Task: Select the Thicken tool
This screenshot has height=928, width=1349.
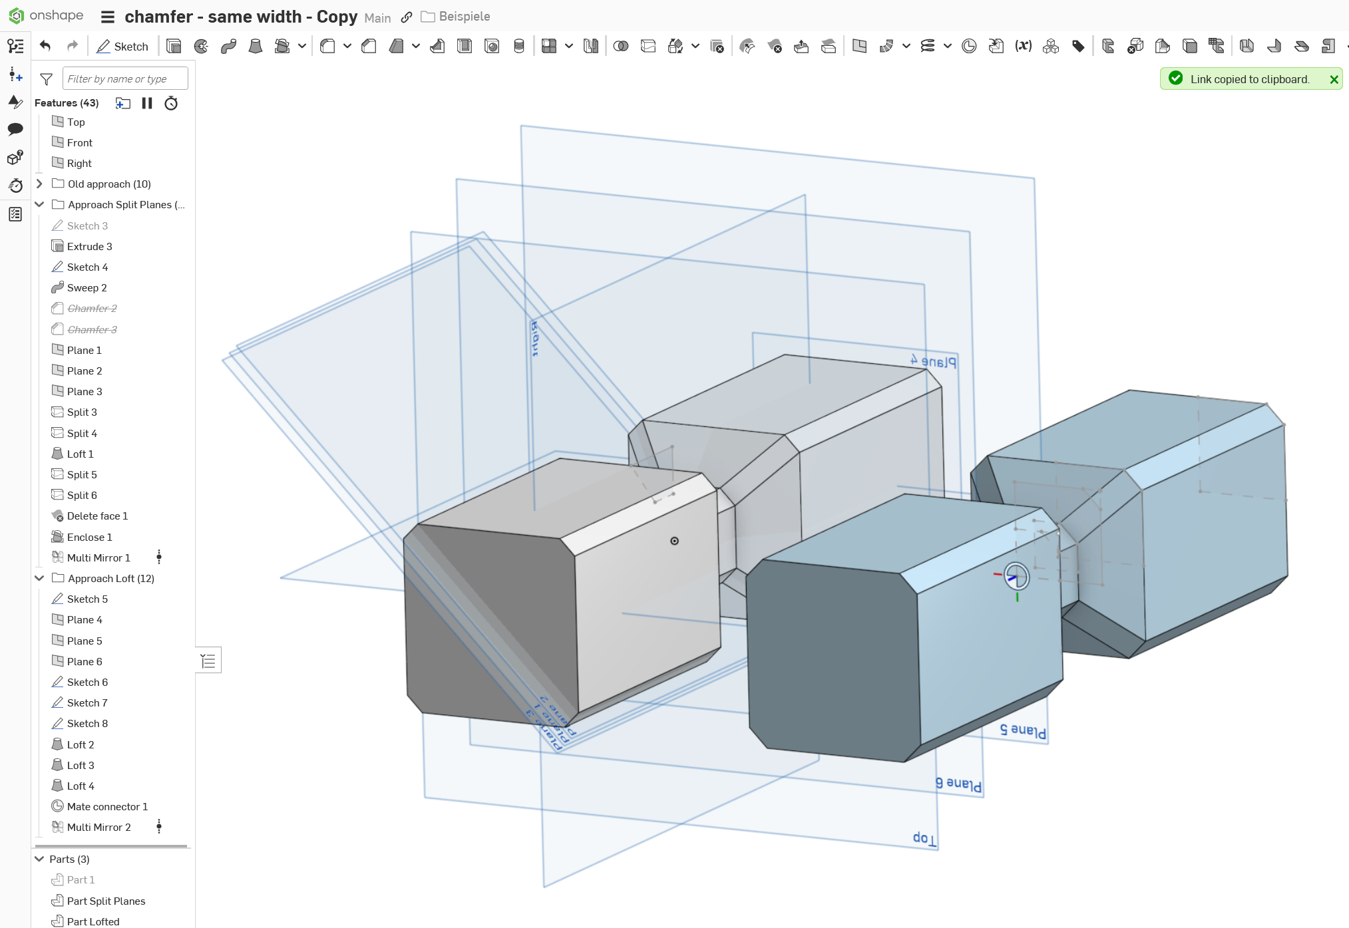Action: [x=282, y=46]
